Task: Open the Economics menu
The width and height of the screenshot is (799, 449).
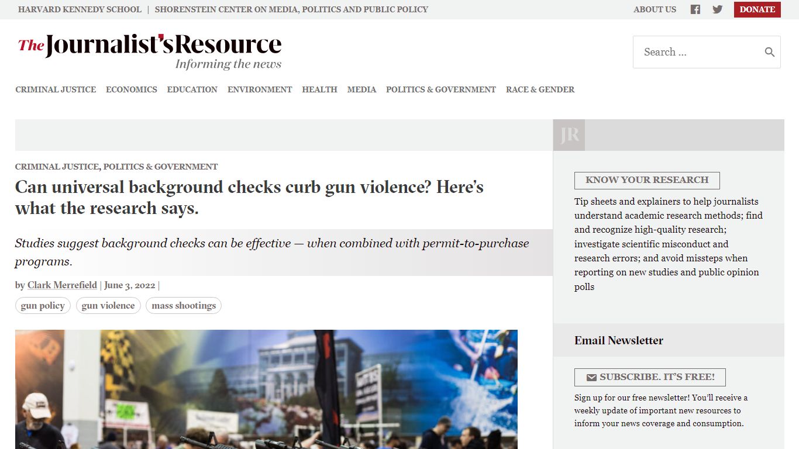Action: (132, 89)
